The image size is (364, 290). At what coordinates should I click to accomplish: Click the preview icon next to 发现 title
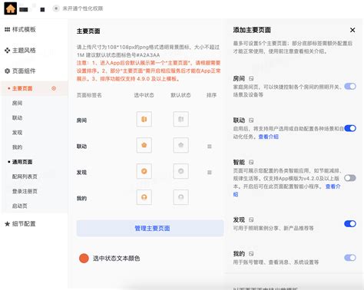coord(251,219)
